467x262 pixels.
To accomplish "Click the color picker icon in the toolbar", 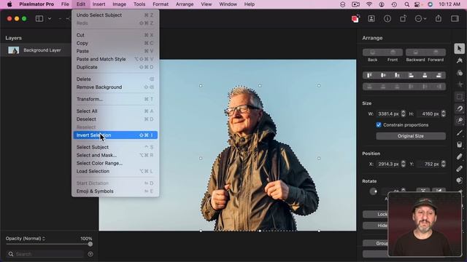I will point(355,19).
